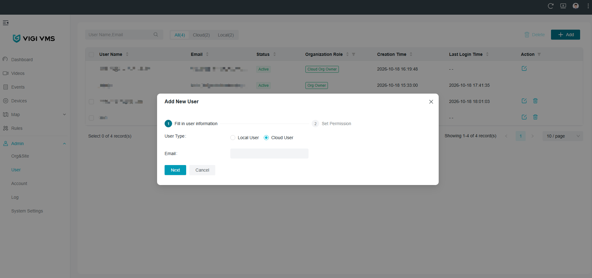Click the search magnifier icon

[x=156, y=35]
